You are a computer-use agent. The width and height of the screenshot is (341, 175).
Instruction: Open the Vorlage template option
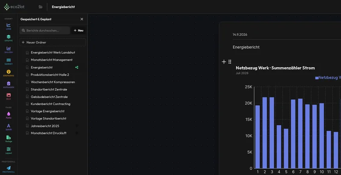9,139
